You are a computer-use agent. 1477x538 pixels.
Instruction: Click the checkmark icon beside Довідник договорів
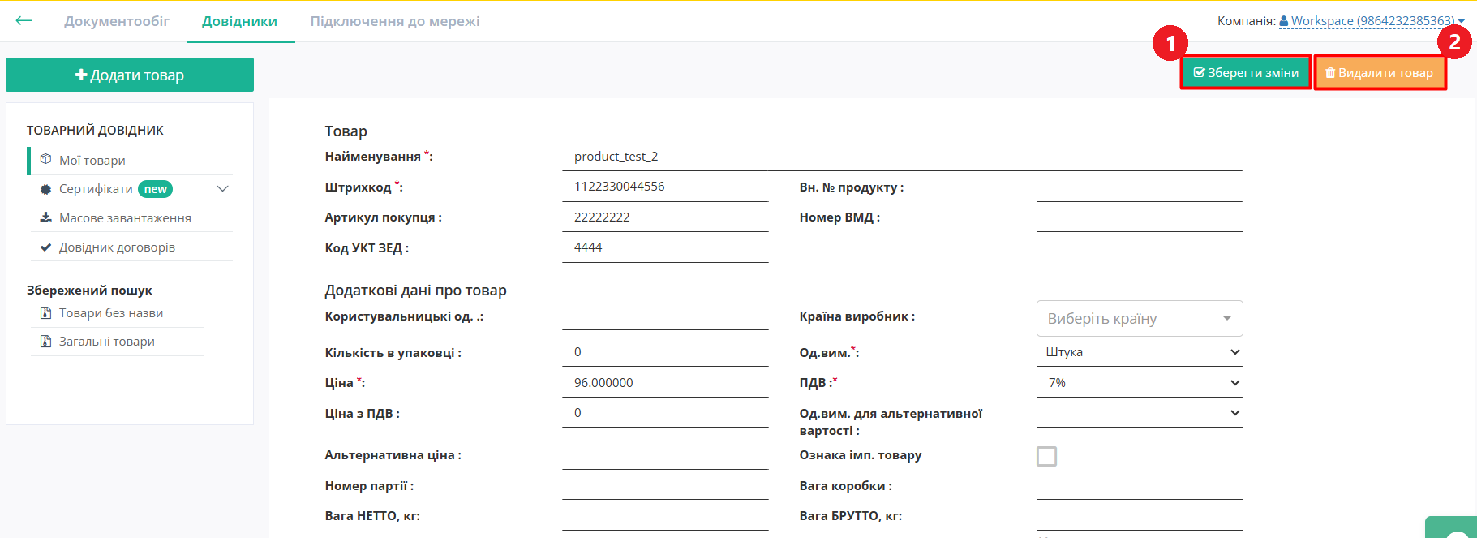[x=45, y=247]
